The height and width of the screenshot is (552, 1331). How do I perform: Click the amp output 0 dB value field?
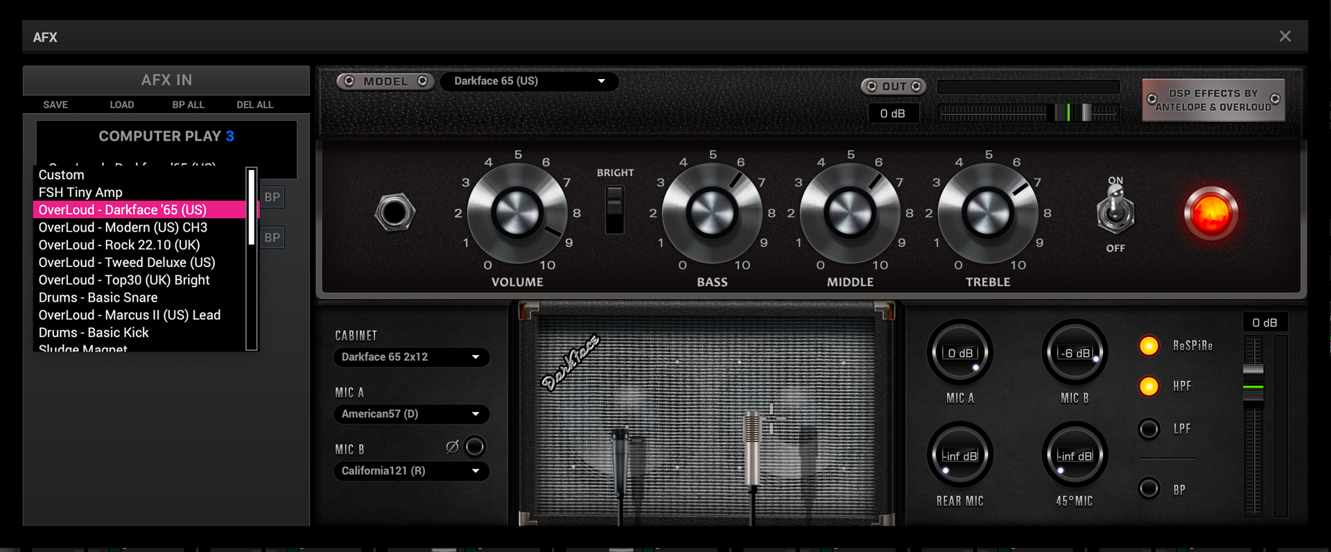click(893, 113)
